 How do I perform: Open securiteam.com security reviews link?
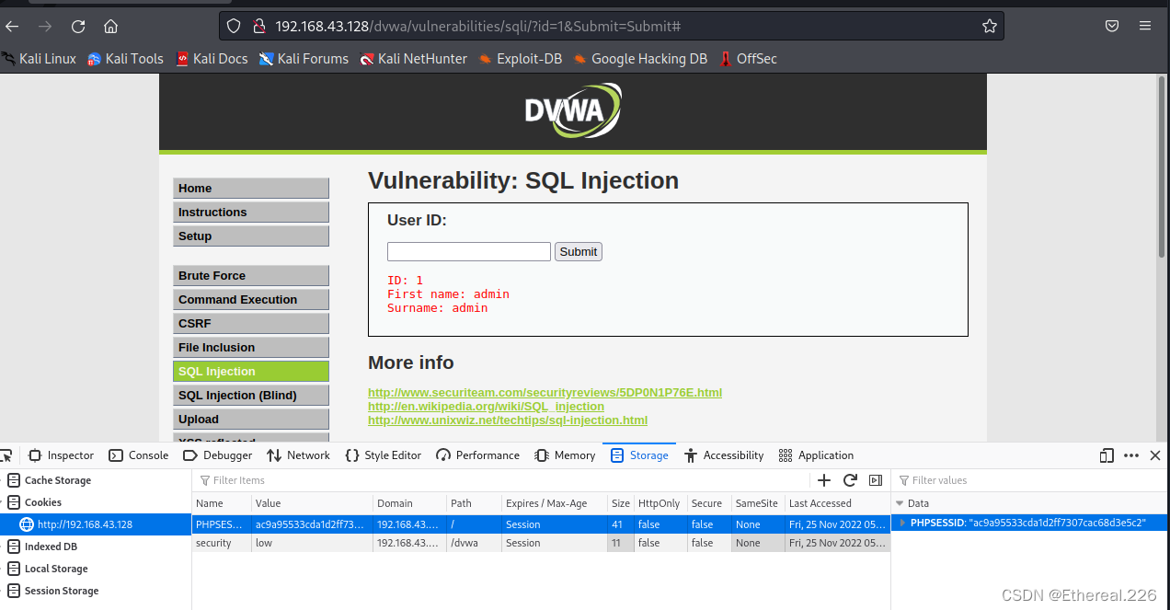point(545,392)
